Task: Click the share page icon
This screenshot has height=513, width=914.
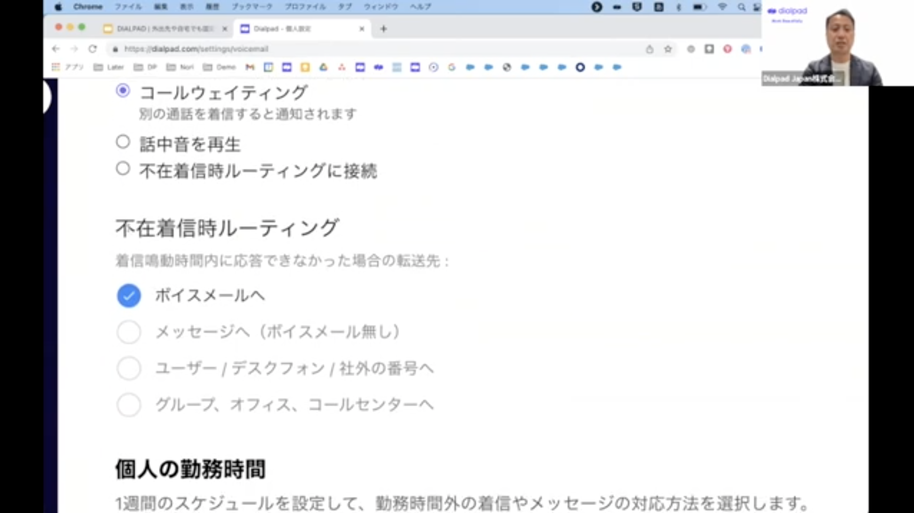Action: [x=650, y=49]
